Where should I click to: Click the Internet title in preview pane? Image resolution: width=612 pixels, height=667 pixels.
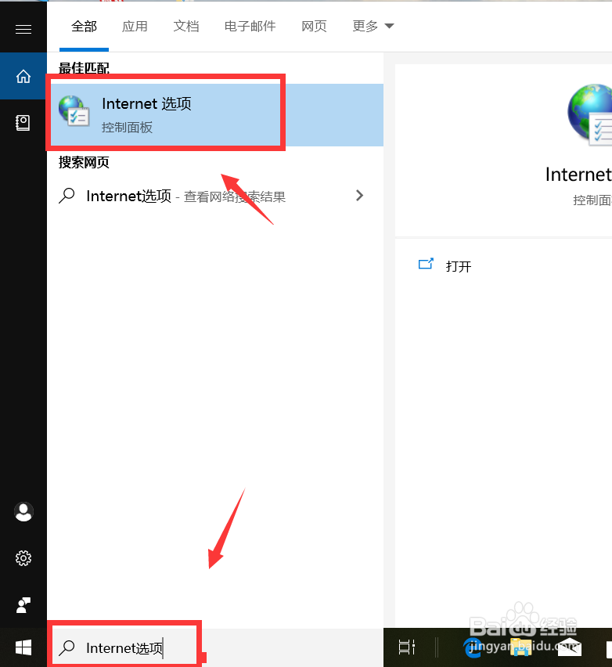click(x=578, y=175)
